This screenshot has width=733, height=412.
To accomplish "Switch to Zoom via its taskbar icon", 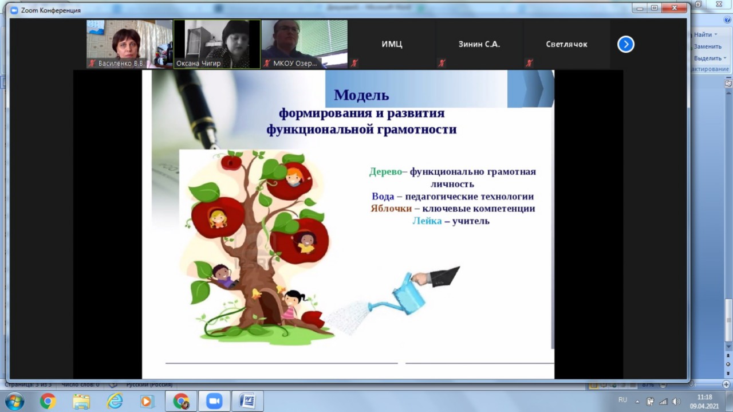I will (x=214, y=401).
